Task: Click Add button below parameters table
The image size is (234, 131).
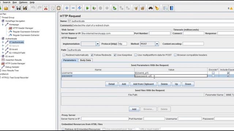Action: [x=124, y=84]
